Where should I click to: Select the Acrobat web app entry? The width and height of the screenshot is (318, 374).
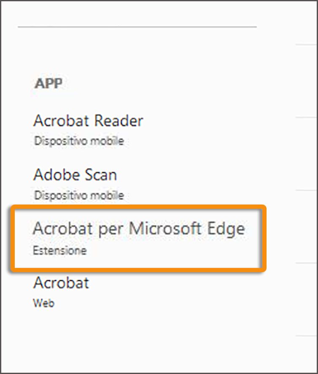(x=61, y=283)
